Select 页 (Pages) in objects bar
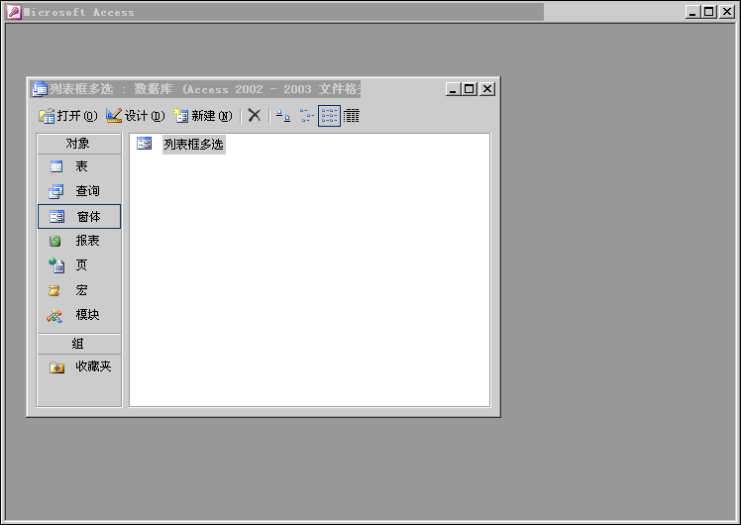The width and height of the screenshot is (741, 525). pos(79,265)
